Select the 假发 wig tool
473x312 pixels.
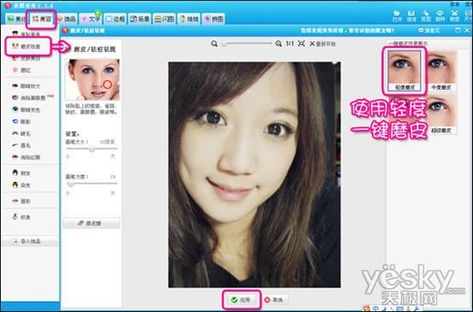coord(21,173)
